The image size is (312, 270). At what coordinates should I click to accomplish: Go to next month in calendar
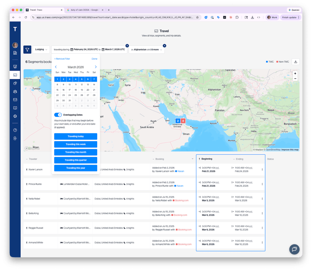click(x=95, y=67)
